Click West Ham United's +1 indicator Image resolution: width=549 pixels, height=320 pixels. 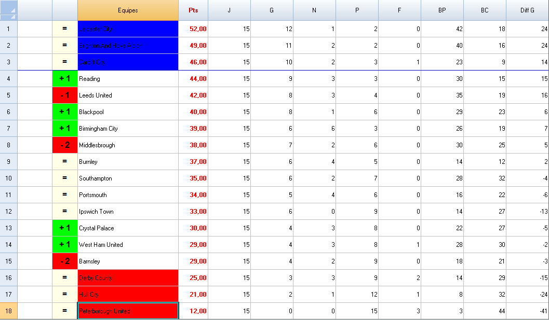[x=65, y=245]
